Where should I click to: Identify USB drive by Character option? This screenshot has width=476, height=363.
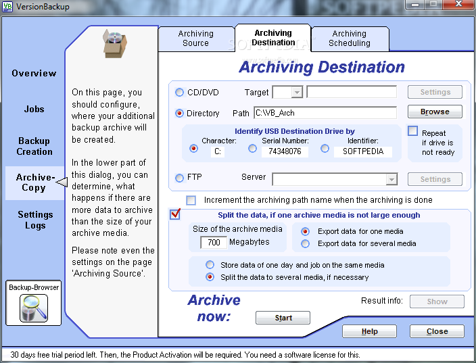click(x=193, y=149)
